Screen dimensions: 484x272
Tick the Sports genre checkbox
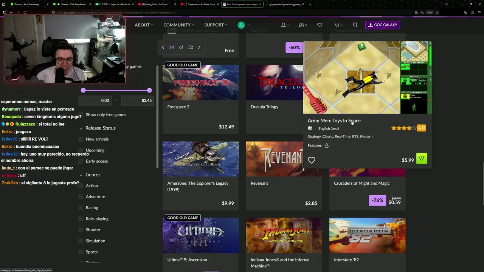(81, 252)
